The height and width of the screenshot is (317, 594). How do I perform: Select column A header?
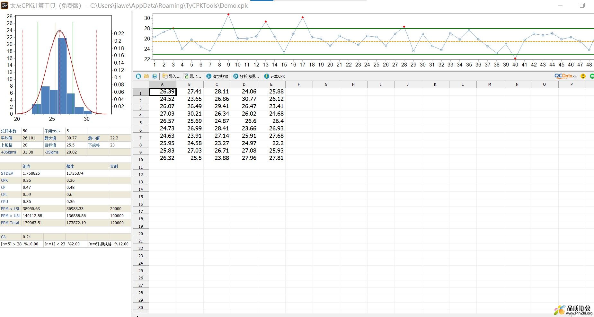pyautogui.click(x=162, y=84)
